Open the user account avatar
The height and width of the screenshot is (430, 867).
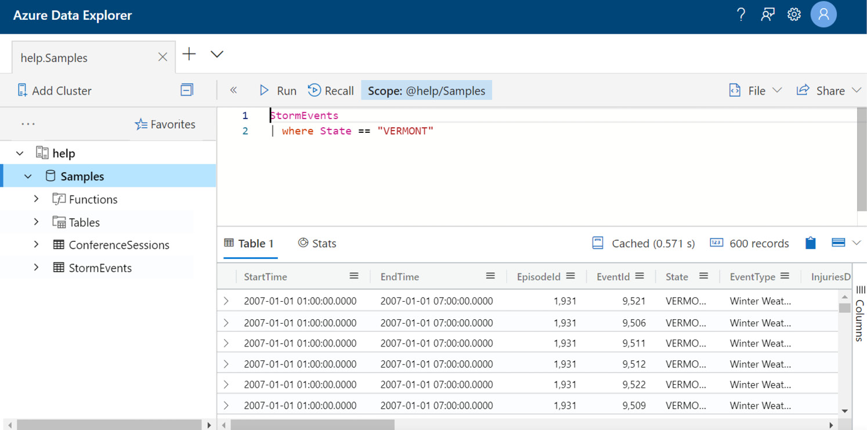click(823, 15)
